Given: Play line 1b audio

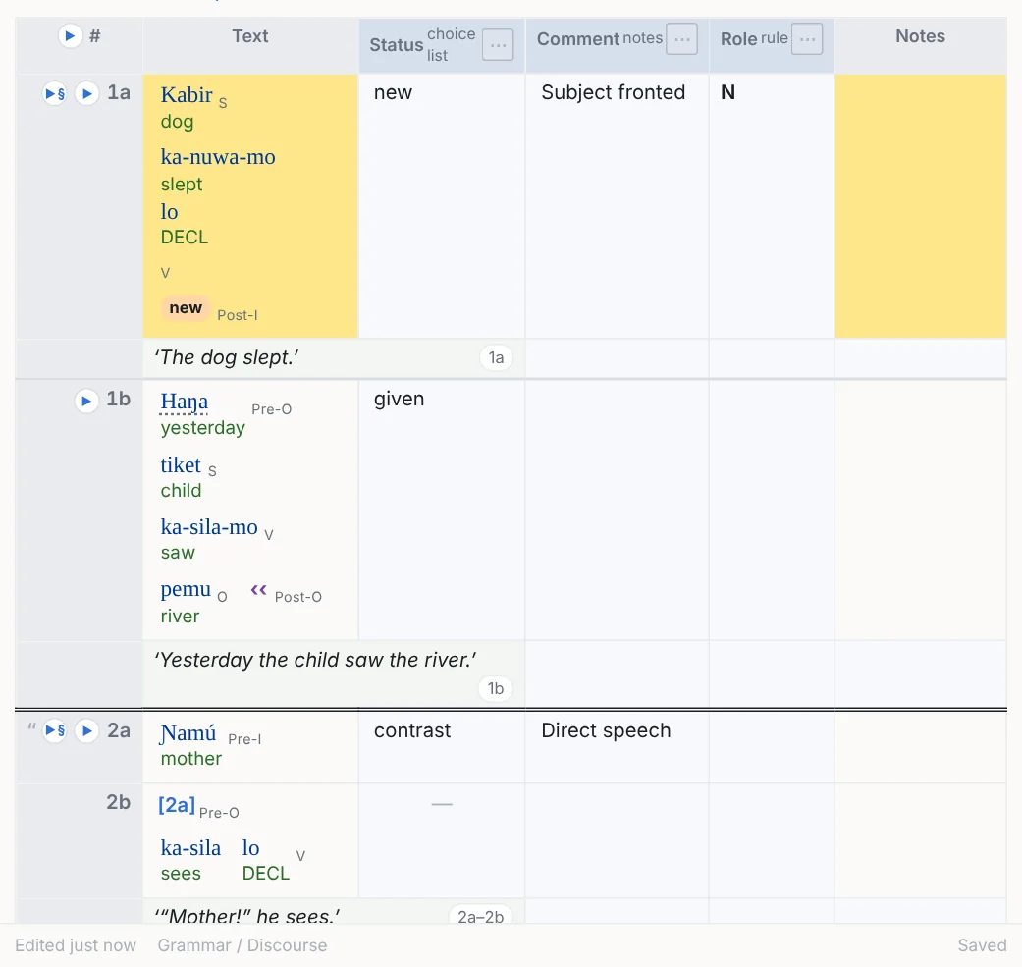Looking at the screenshot, I should [86, 401].
